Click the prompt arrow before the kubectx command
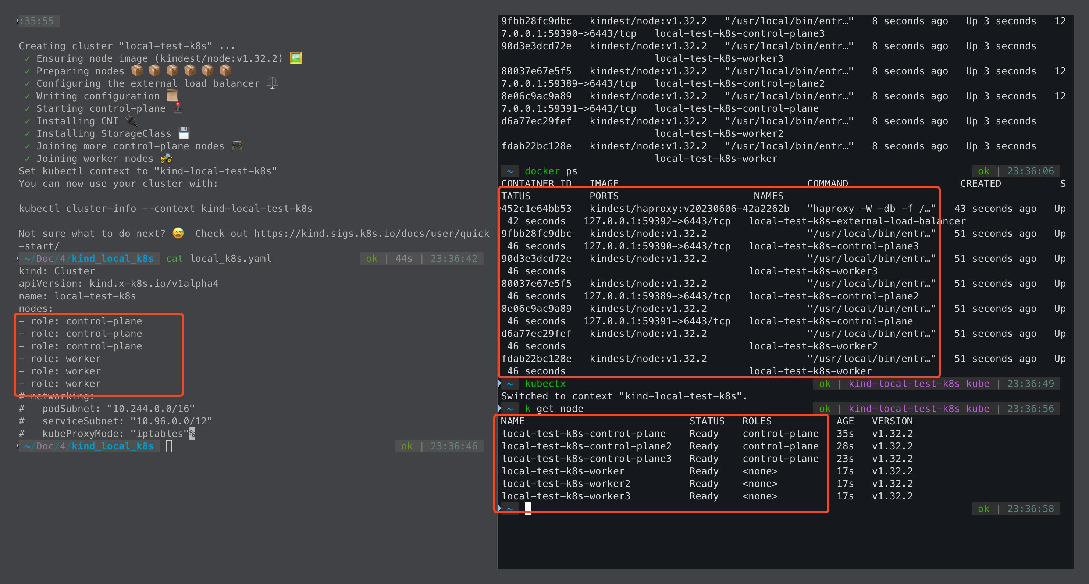Screen dimensions: 1089x584 pos(500,383)
